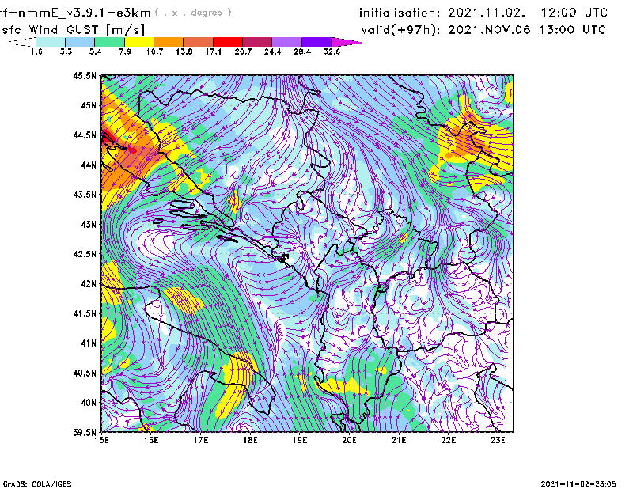Click the timestamp 2021-11-02-23:05
633x489 pixels.
click(578, 483)
